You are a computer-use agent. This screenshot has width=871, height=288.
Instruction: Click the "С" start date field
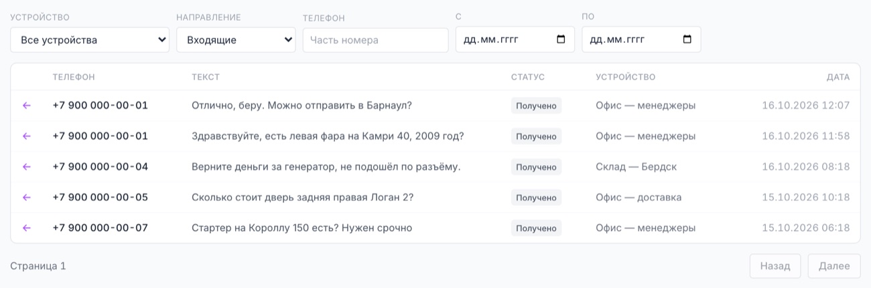[515, 39]
